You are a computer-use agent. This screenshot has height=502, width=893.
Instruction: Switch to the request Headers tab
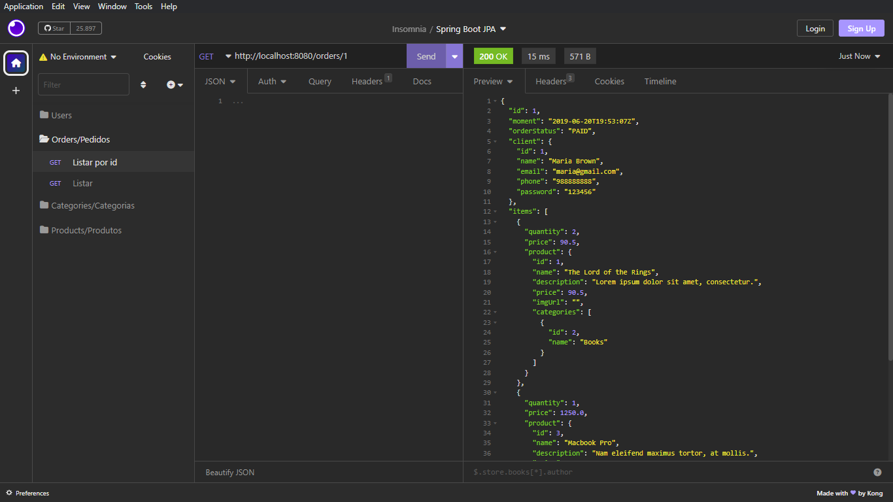371,81
